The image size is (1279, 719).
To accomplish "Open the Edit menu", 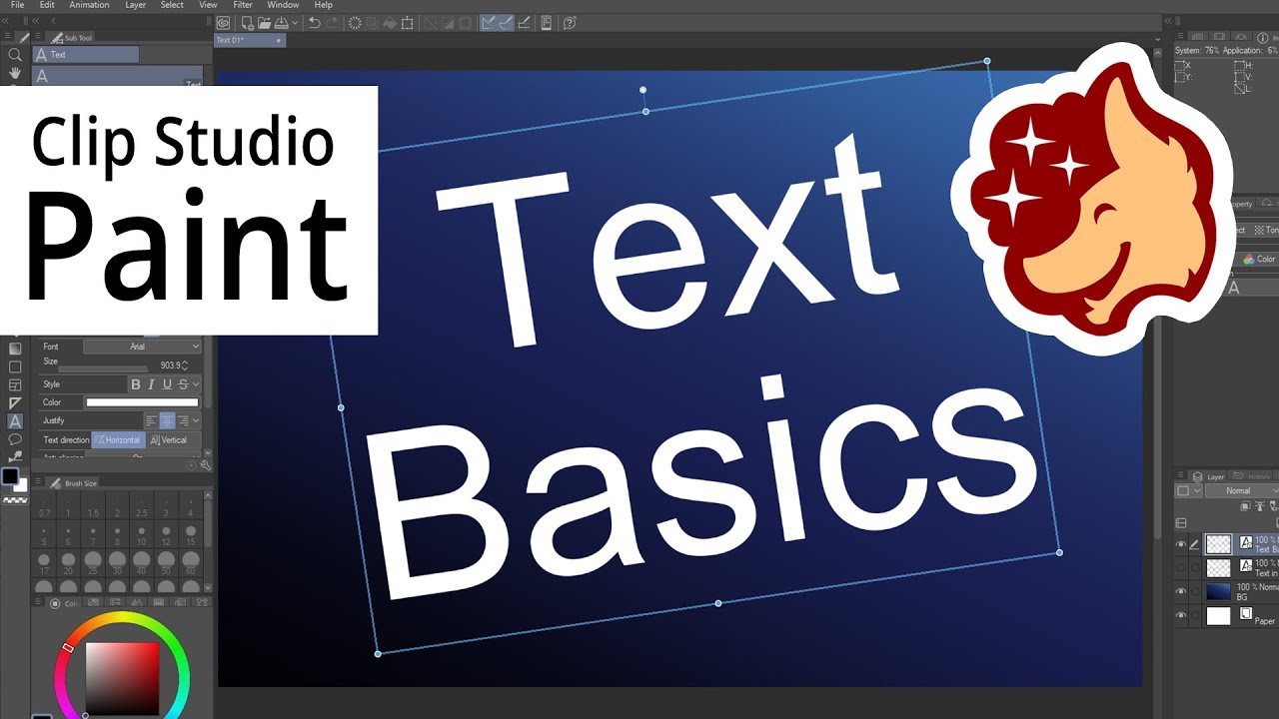I will click(x=47, y=5).
